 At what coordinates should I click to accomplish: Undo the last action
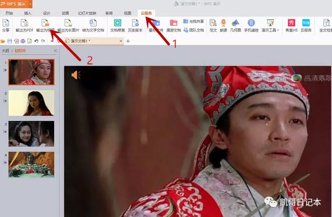coord(36,41)
